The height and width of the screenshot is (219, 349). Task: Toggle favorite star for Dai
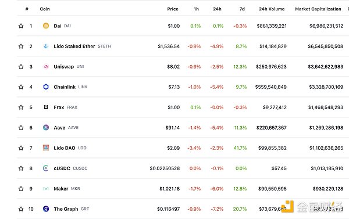[21, 26]
